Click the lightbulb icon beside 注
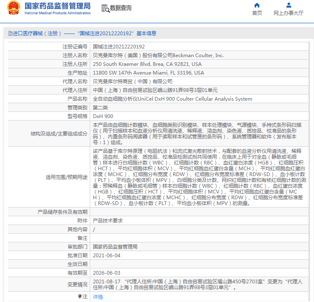Viewport: 314px width, 302px height. coord(80,296)
